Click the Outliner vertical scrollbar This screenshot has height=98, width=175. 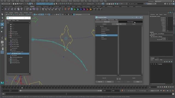point(30,48)
